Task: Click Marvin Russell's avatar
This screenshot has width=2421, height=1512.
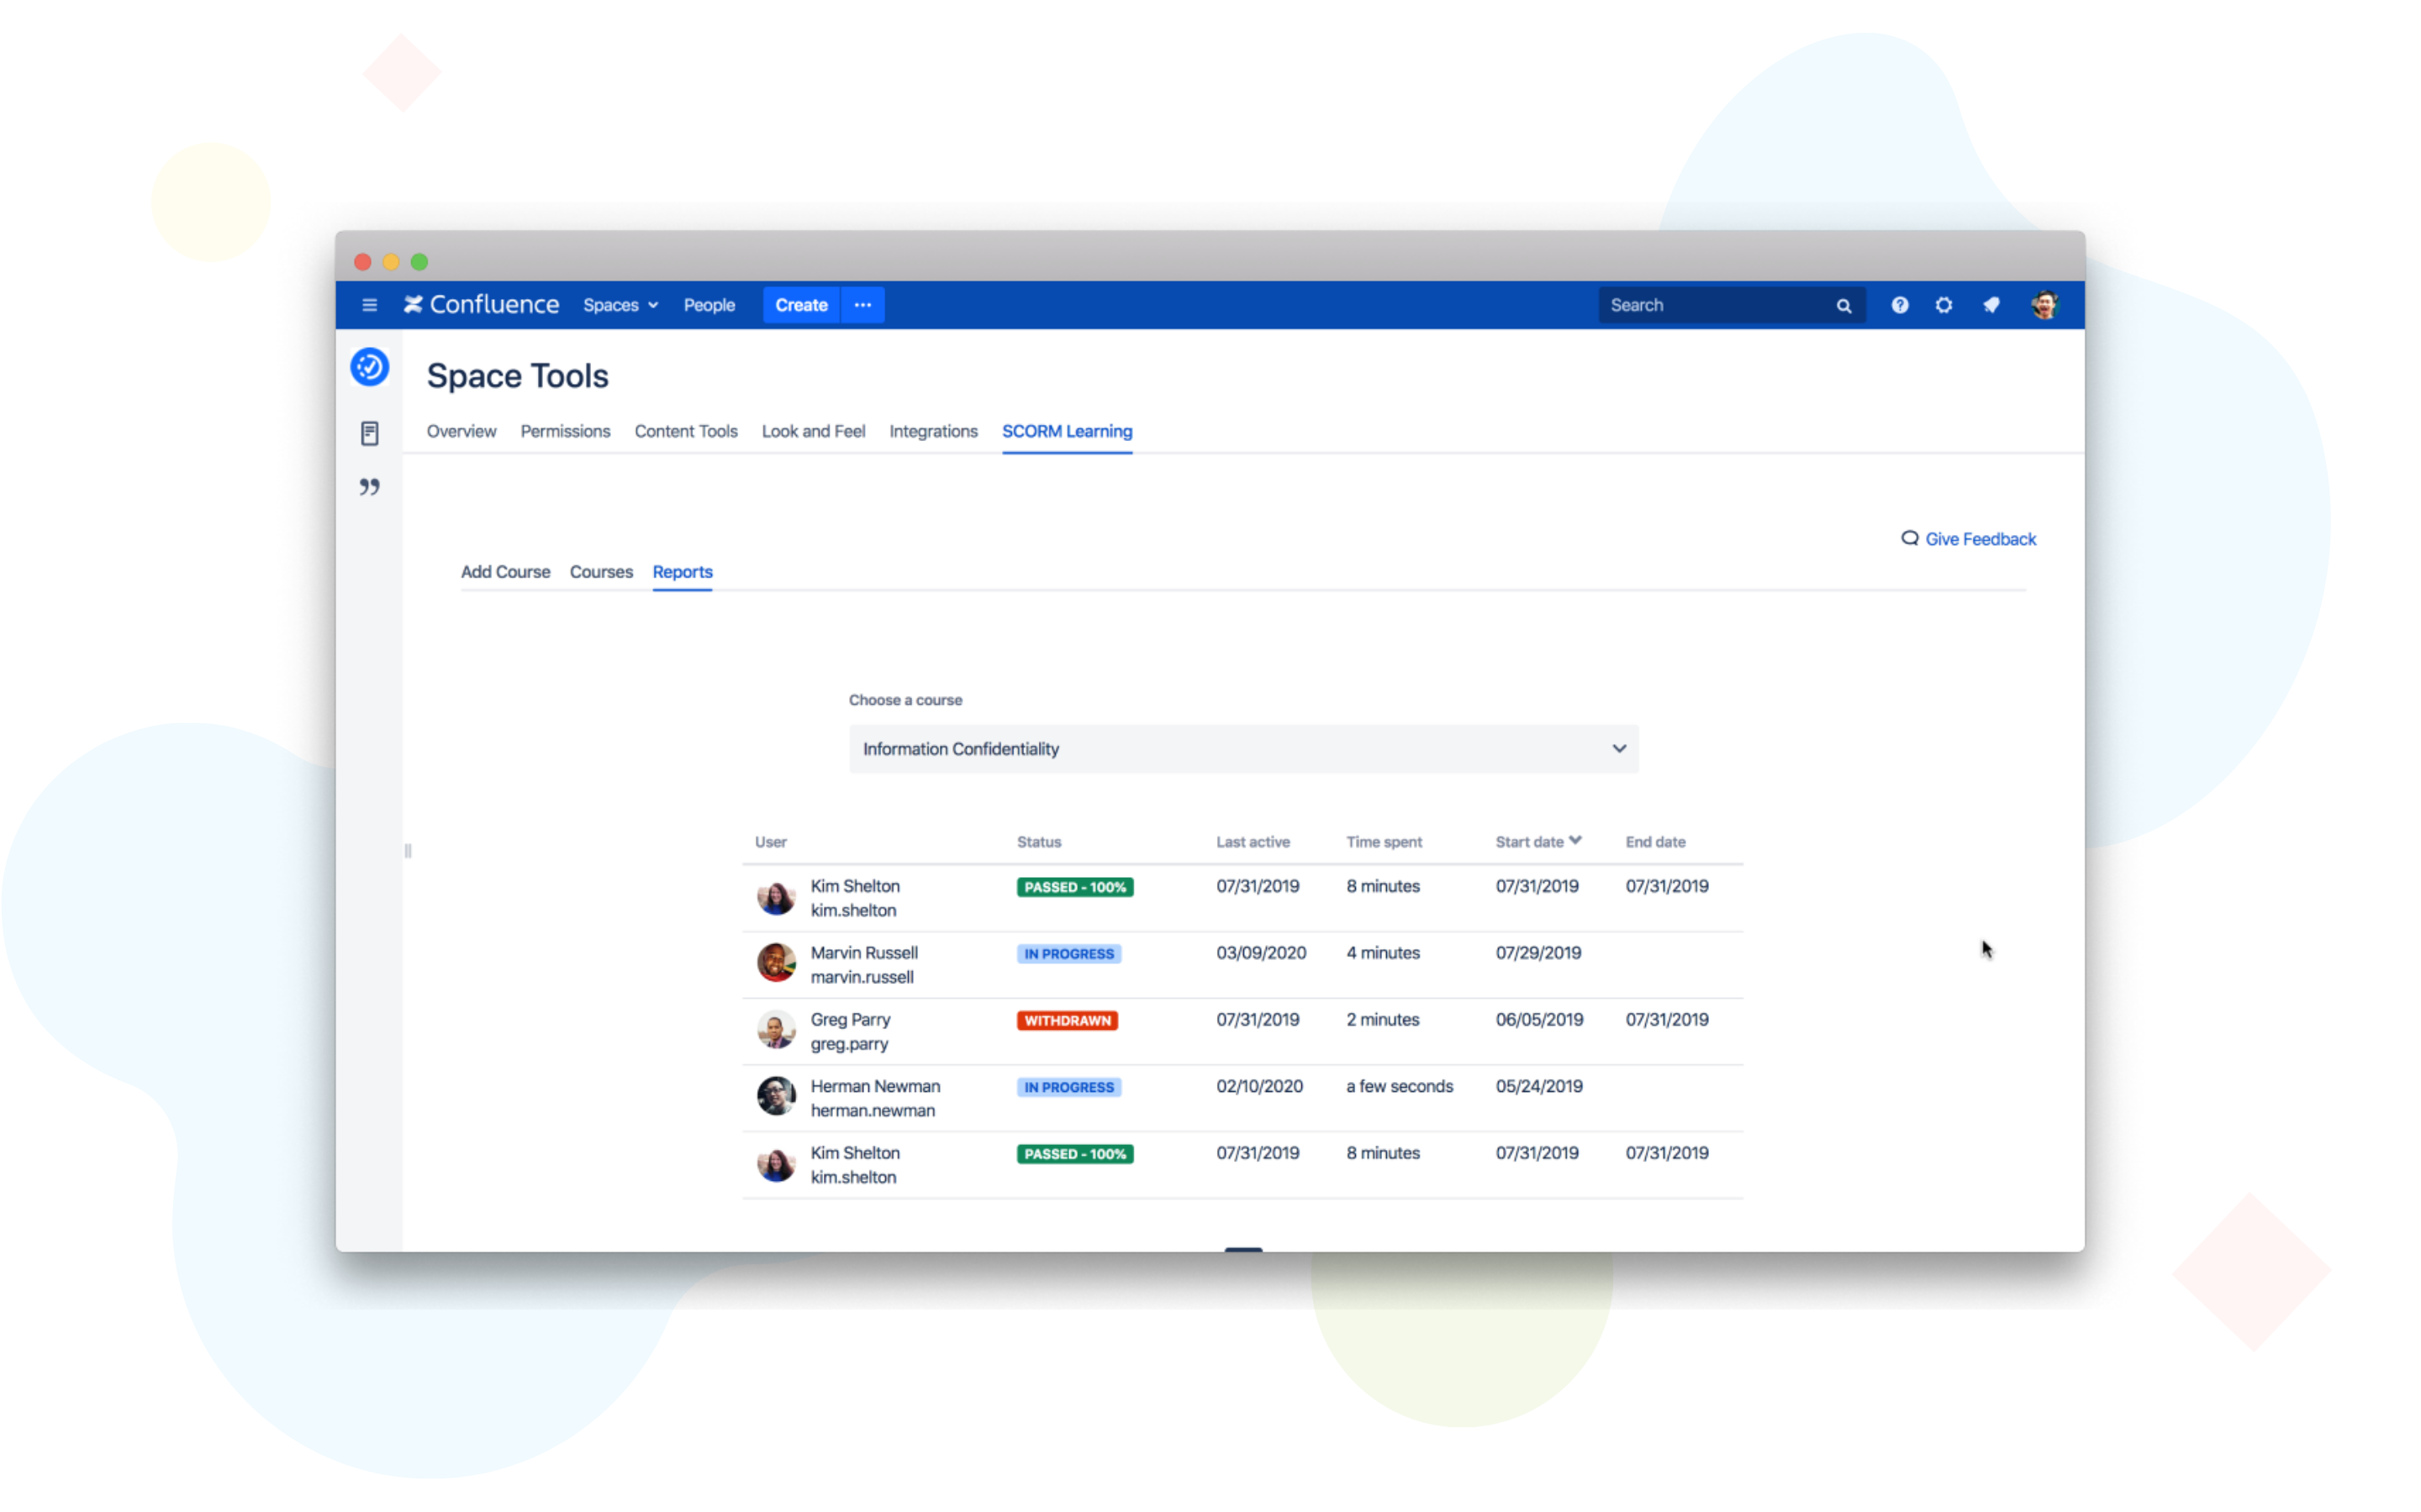Action: click(775, 963)
